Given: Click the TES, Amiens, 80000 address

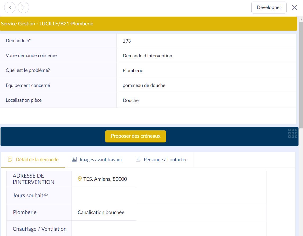Looking at the screenshot, I should click(x=105, y=179).
